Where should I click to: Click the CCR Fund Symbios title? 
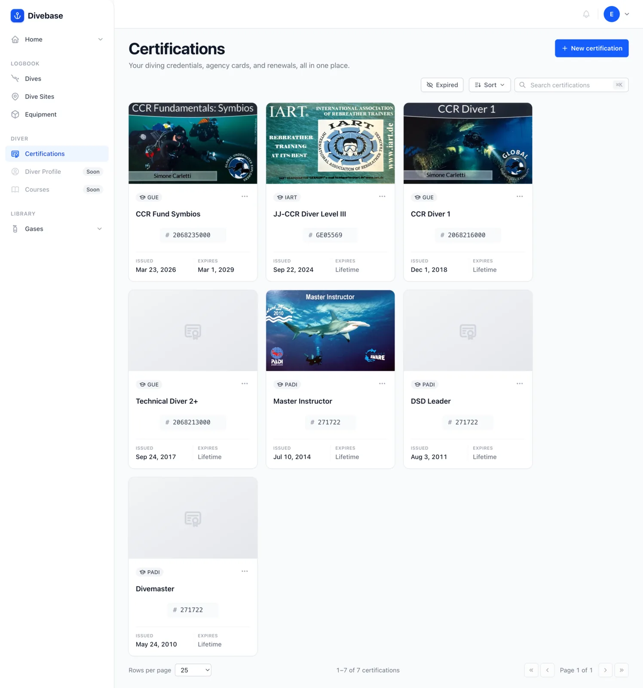tap(168, 214)
